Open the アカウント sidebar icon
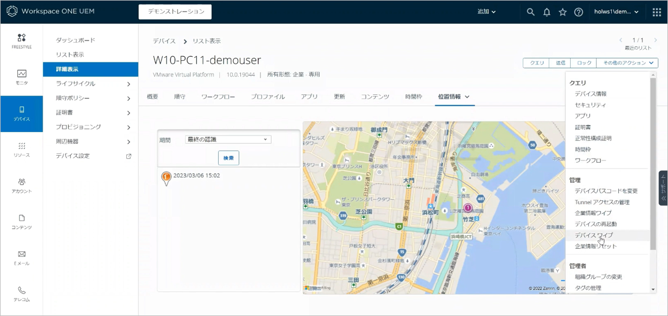Image resolution: width=668 pixels, height=316 pixels. [x=22, y=182]
